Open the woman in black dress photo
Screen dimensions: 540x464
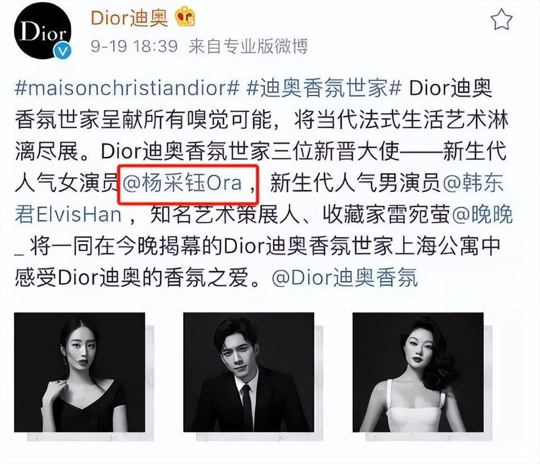coord(80,372)
